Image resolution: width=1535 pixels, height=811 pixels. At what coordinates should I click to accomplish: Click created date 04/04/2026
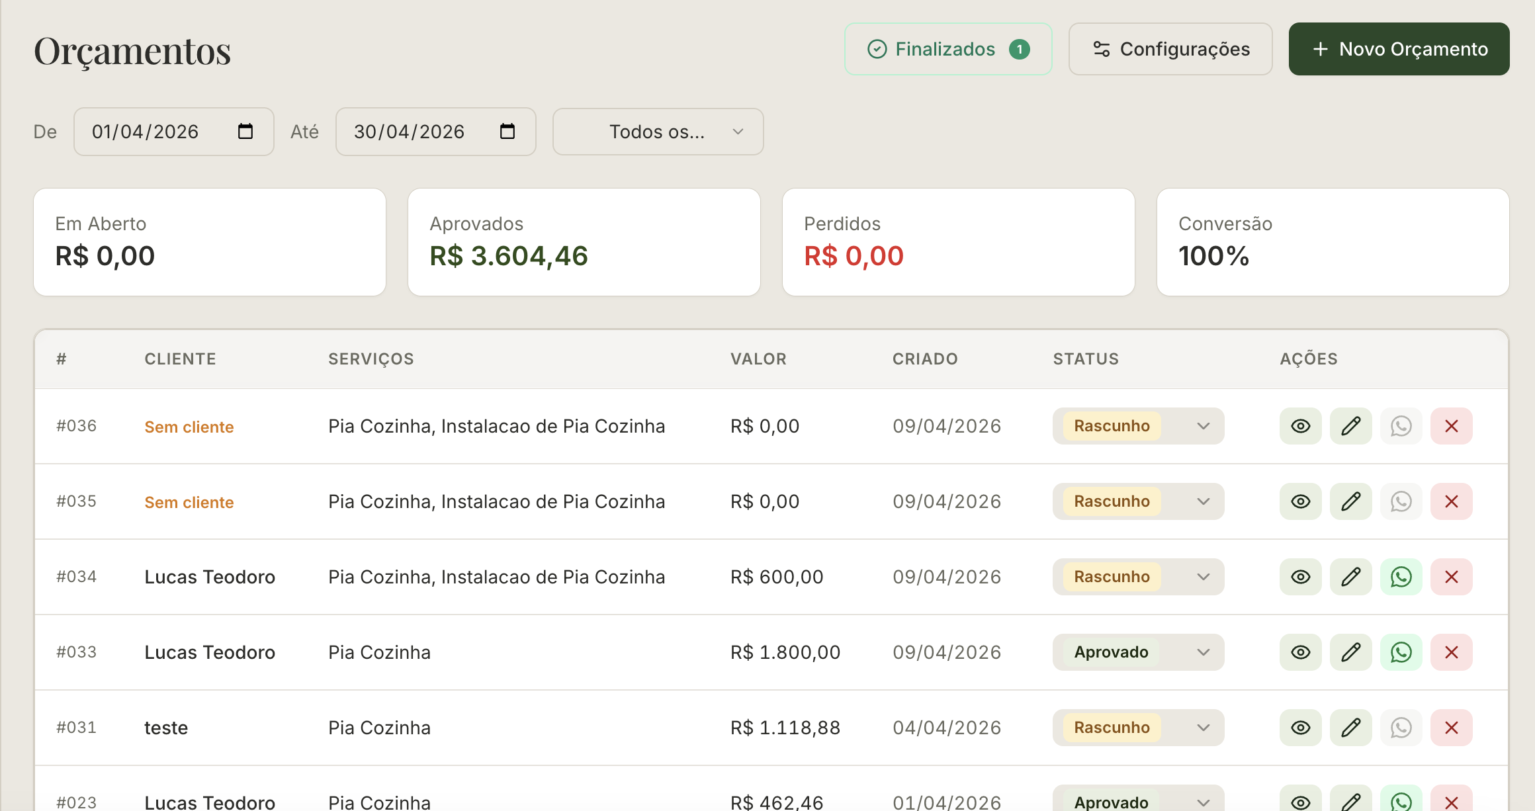(x=947, y=728)
